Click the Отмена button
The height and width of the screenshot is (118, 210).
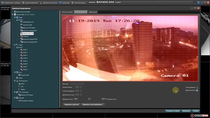coord(196,111)
